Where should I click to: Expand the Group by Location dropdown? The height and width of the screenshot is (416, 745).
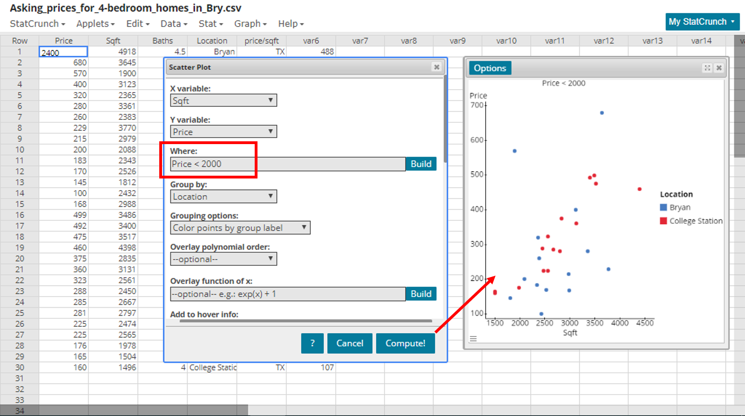223,197
